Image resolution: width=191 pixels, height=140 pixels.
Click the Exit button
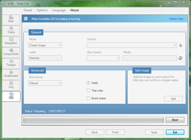click(x=175, y=132)
